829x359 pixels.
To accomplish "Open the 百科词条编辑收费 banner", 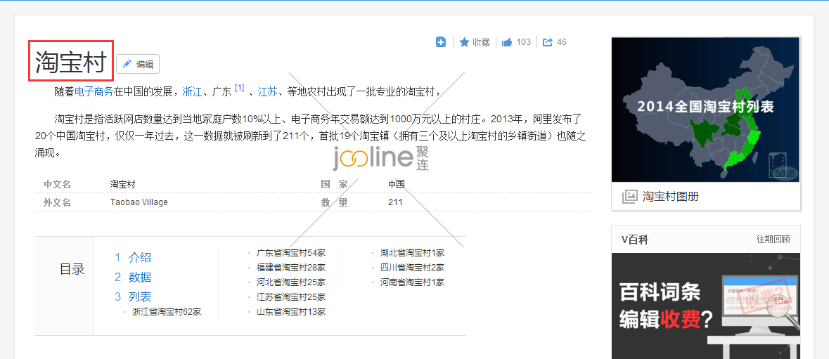I will tap(706, 306).
